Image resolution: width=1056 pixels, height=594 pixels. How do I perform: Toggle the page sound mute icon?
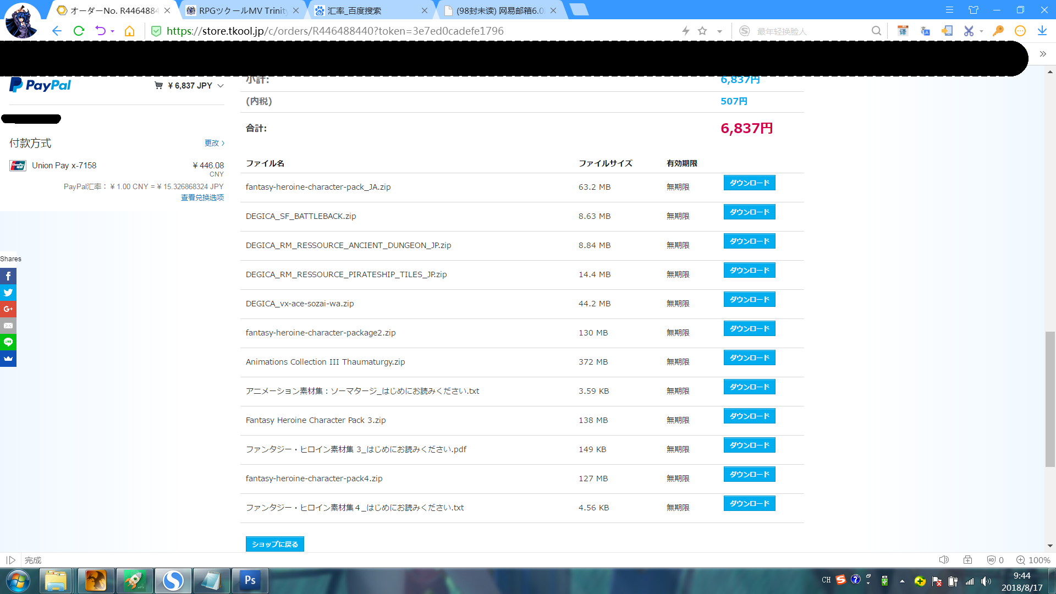coord(944,560)
